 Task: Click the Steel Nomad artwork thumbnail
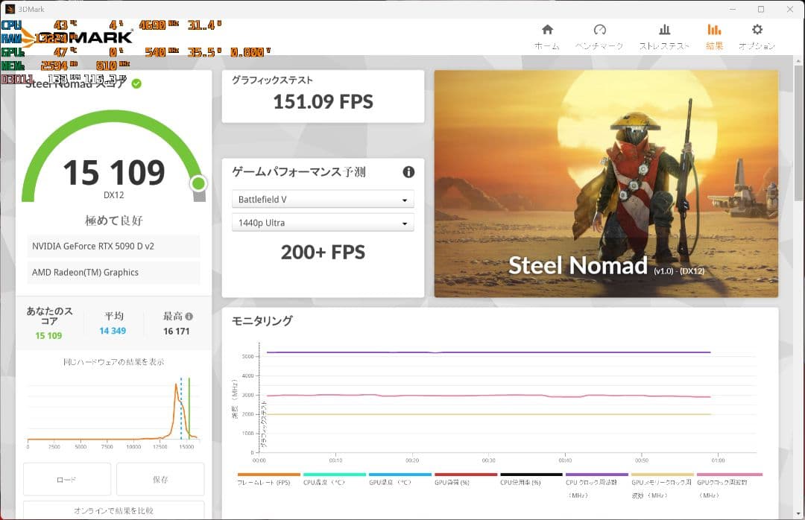[x=606, y=183]
